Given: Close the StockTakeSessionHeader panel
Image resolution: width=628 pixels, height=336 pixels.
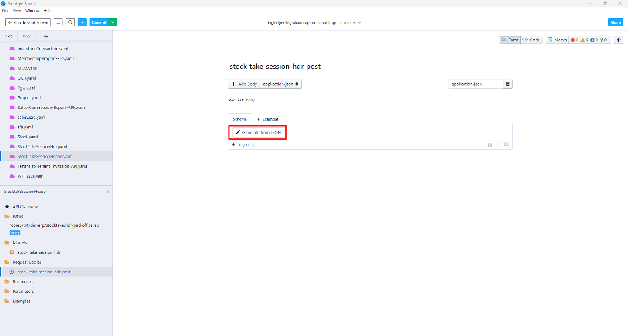Looking at the screenshot, I should click(108, 192).
